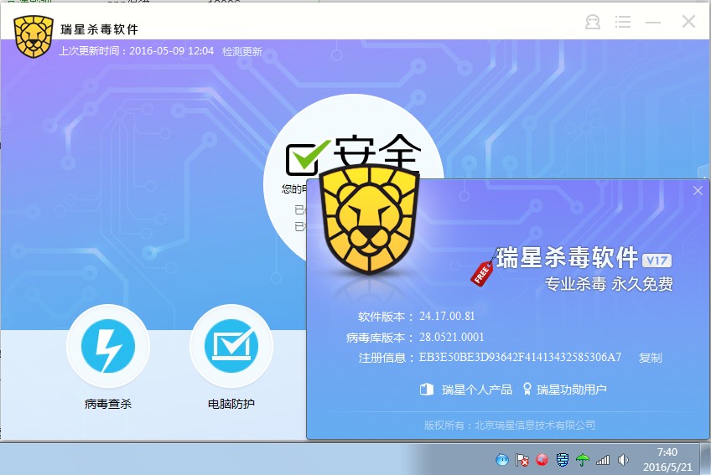Click the book icon beside 瑞星个人产品

(x=426, y=390)
